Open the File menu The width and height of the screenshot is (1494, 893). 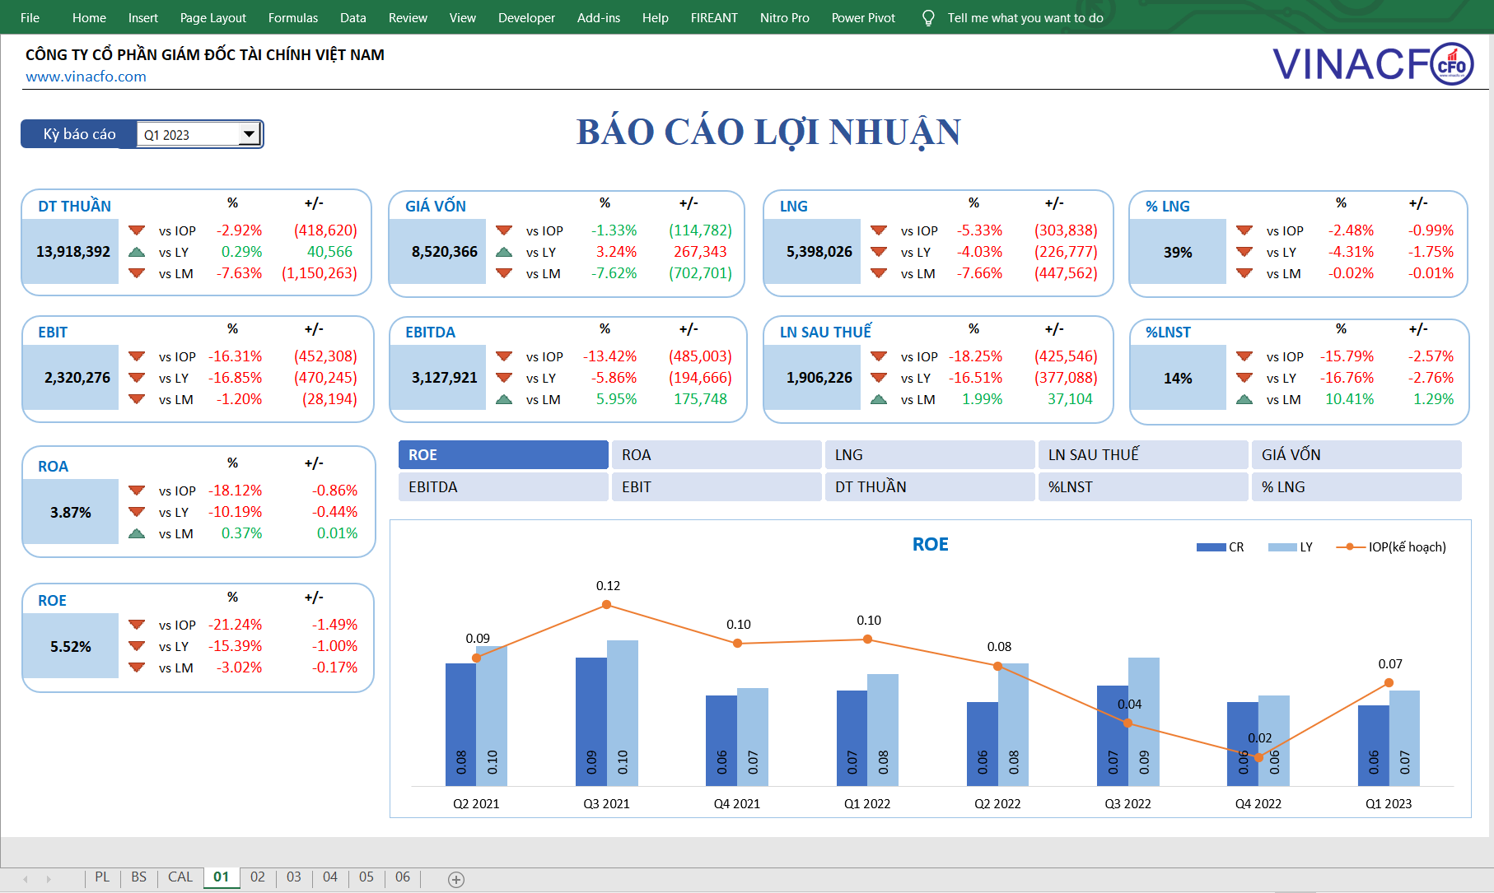coord(30,17)
